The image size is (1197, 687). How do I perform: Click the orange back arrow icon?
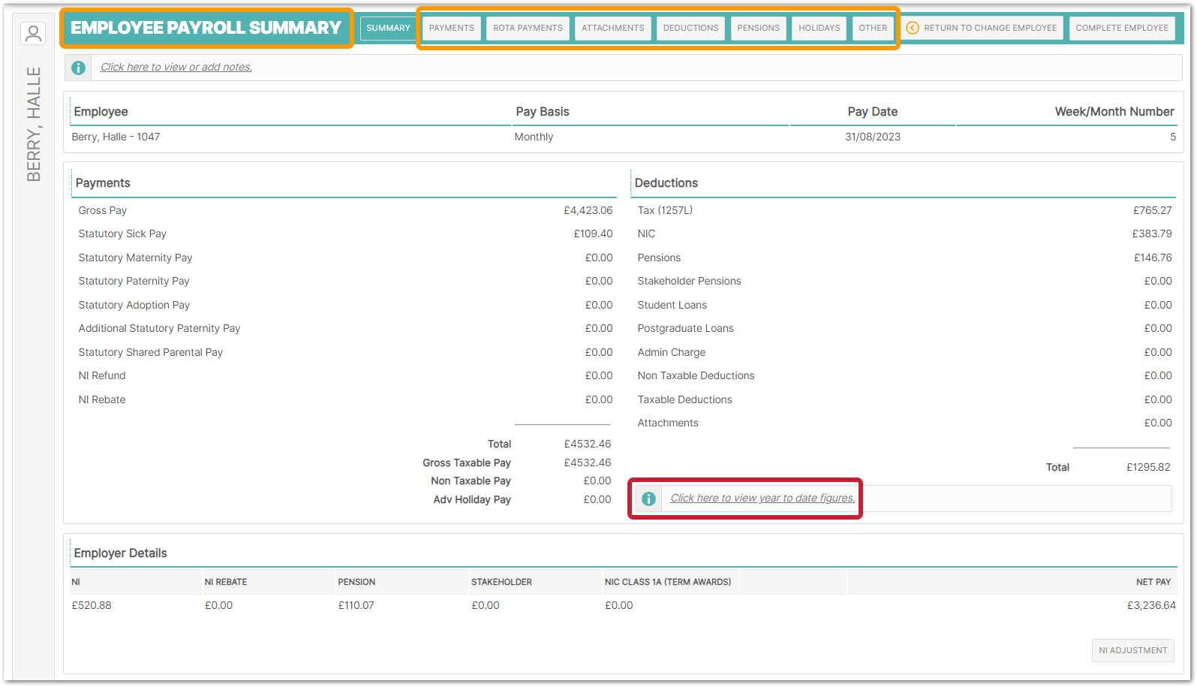tap(913, 28)
